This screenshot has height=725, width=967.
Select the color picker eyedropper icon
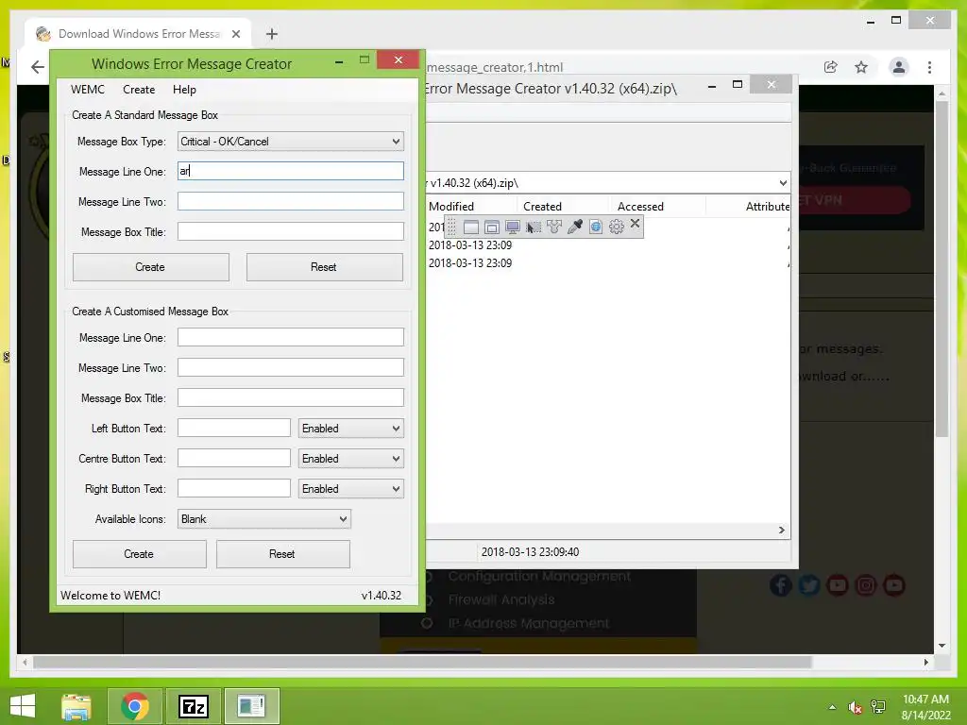(575, 227)
